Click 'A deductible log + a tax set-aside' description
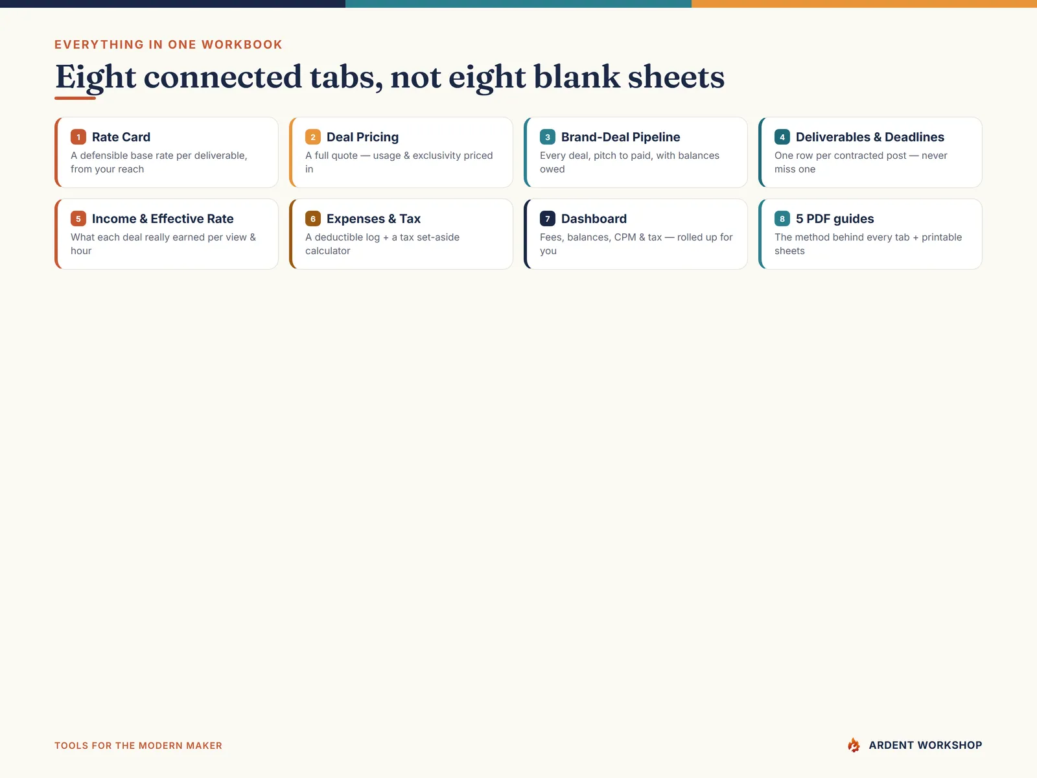 [x=382, y=244]
